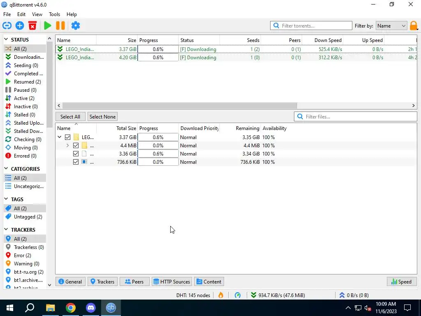The height and width of the screenshot is (316, 421).
Task: Focus the Filter files search field
Action: click(356, 116)
